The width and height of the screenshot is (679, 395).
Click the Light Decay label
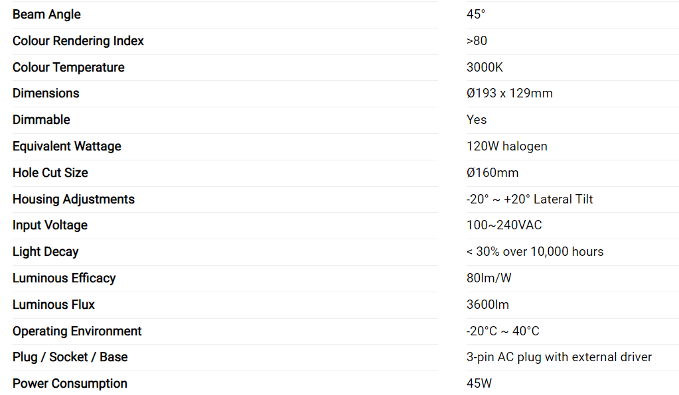tap(46, 252)
